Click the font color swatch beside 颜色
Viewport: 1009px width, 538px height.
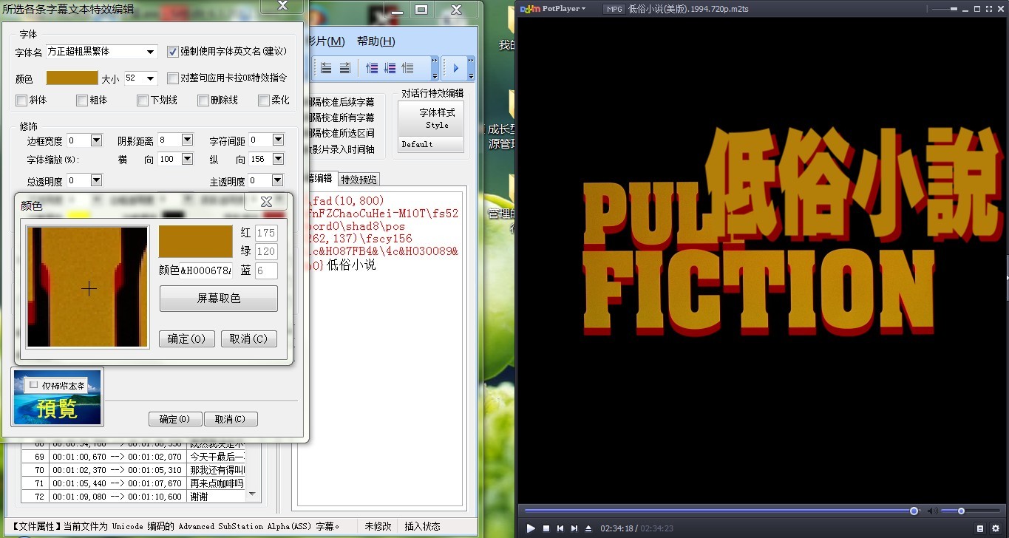click(x=72, y=78)
